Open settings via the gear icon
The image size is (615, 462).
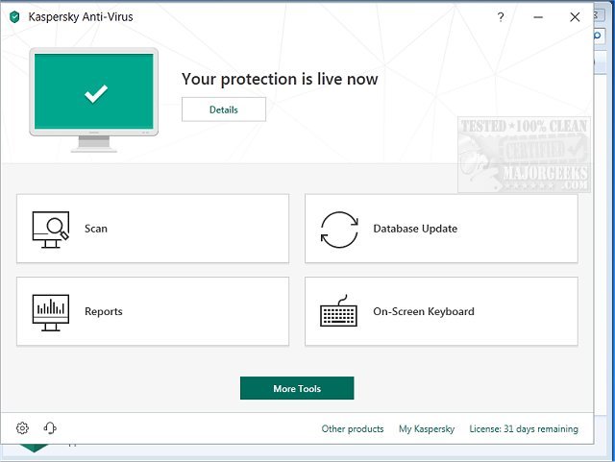pos(23,428)
